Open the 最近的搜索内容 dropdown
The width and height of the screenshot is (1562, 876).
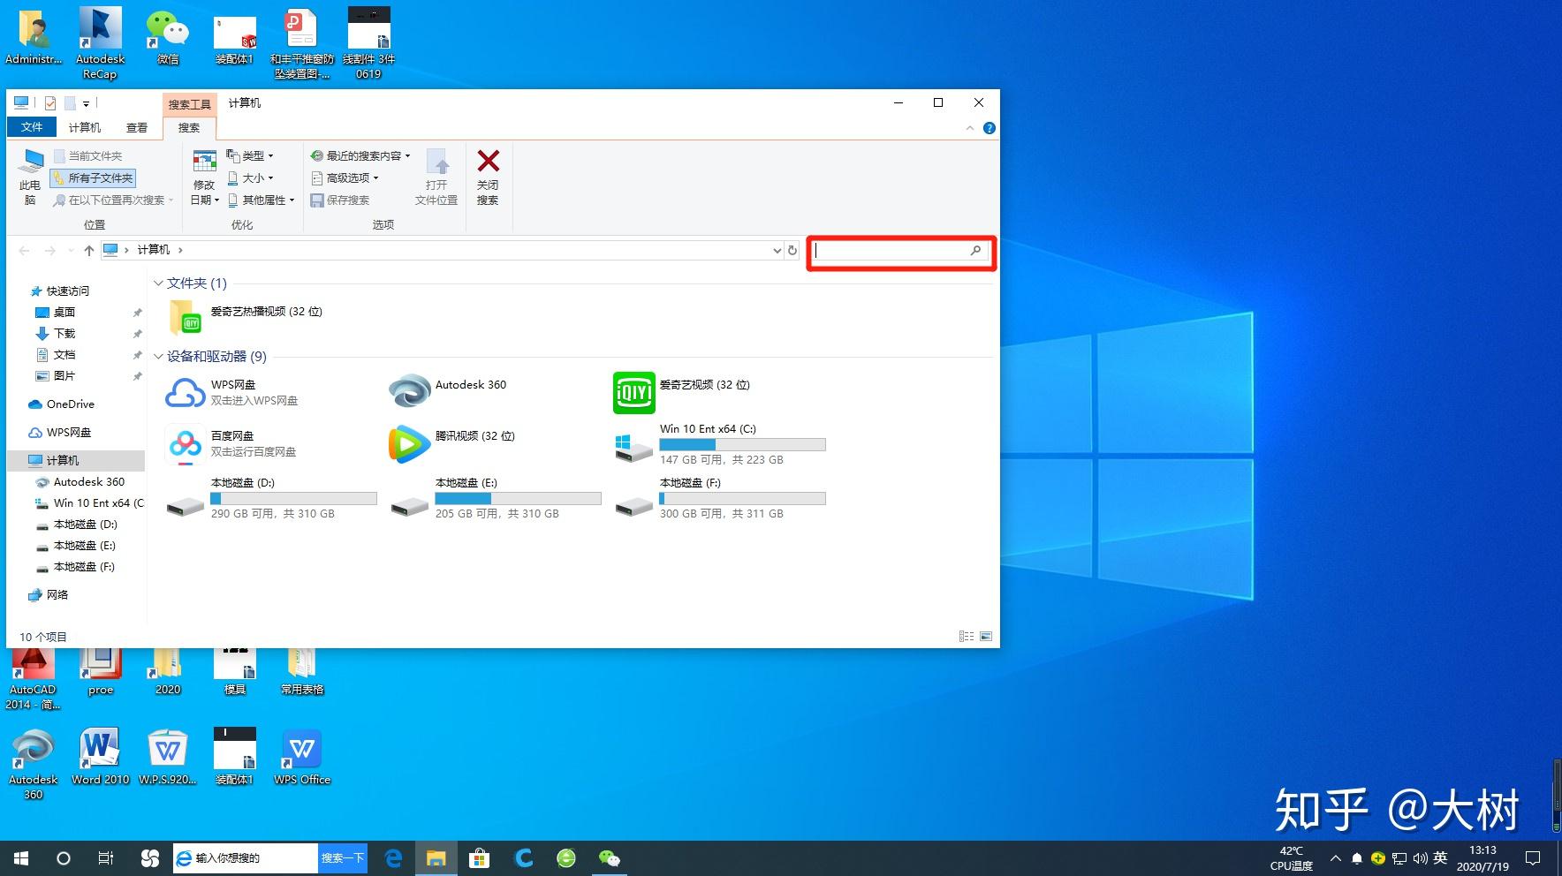tap(360, 155)
